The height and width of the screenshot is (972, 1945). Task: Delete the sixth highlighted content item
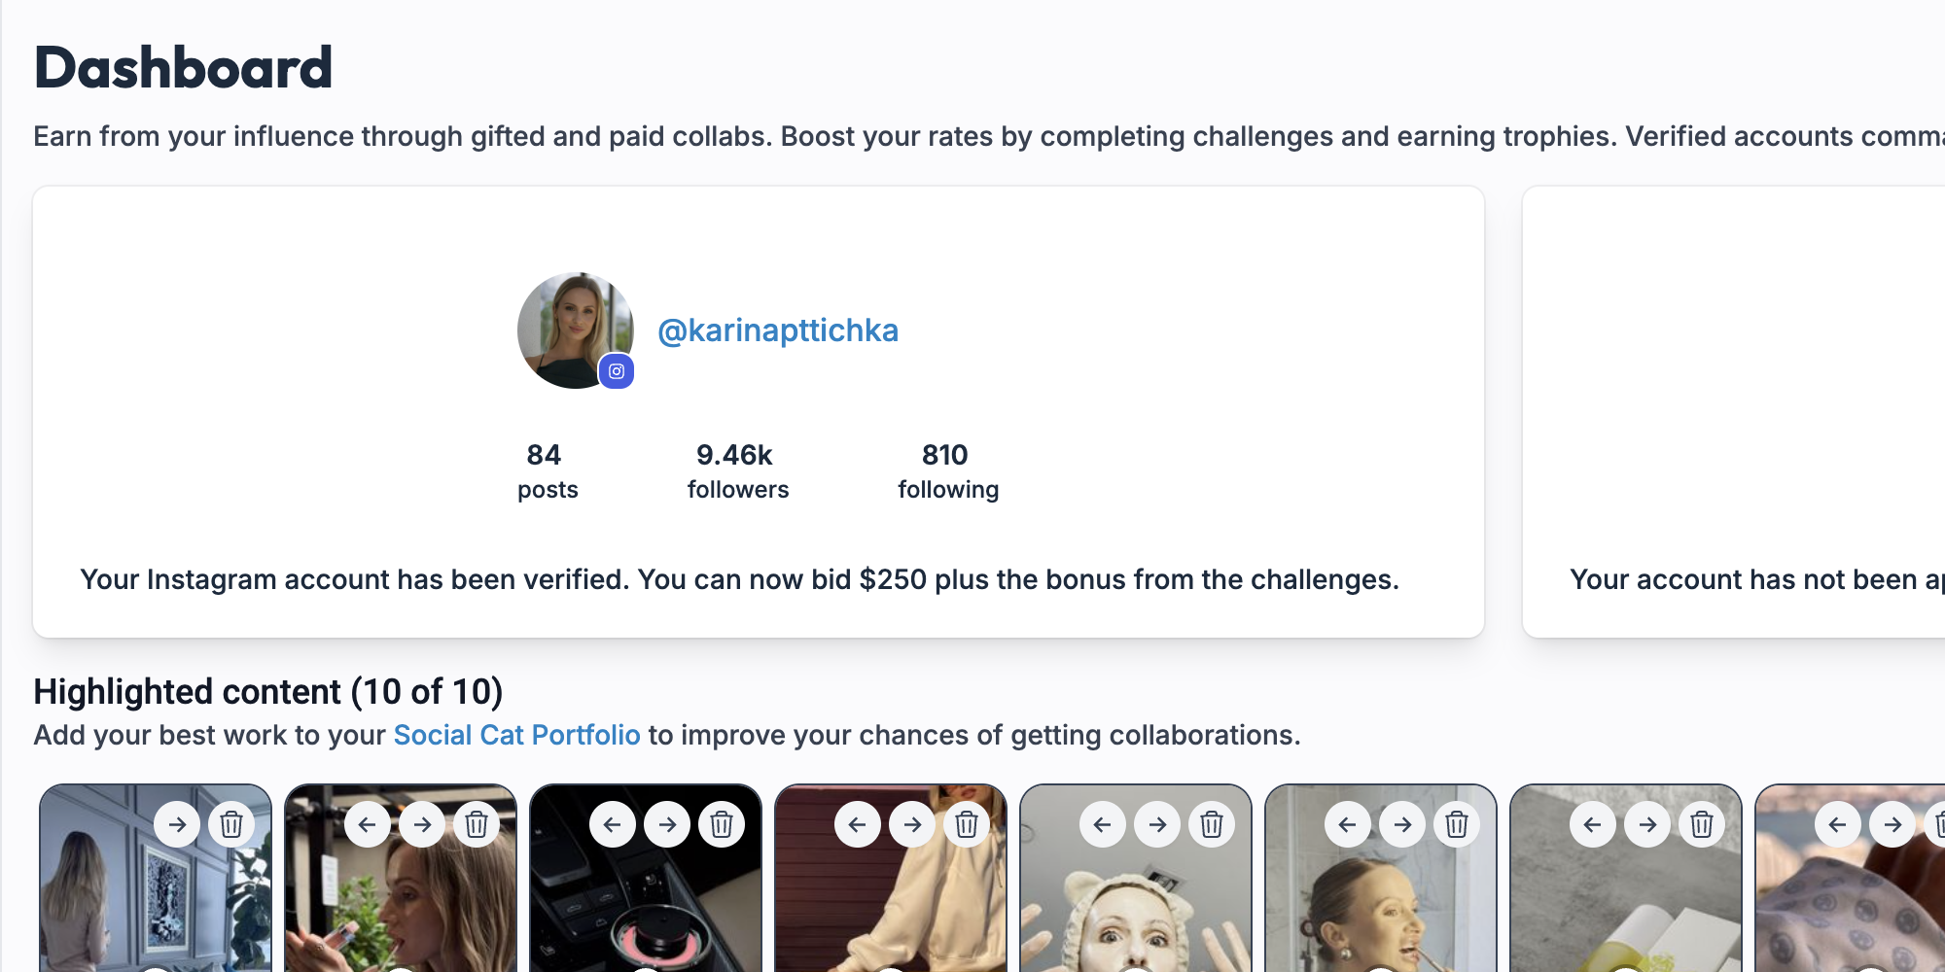click(x=1457, y=824)
